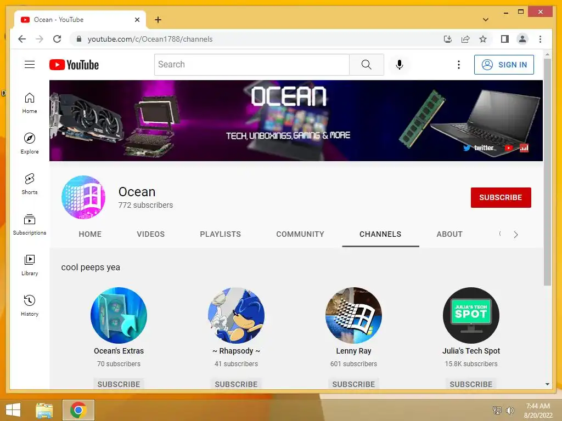Show more channel tabs with right chevron
The height and width of the screenshot is (421, 562).
[x=515, y=235]
